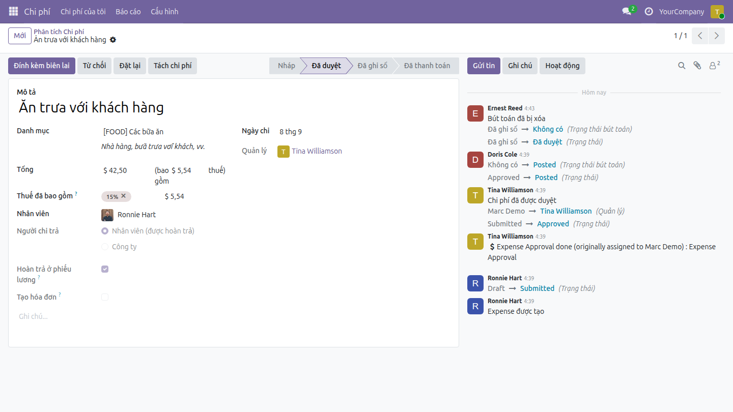Open the user avatar menu dropdown
733x412 pixels.
[x=717, y=11]
